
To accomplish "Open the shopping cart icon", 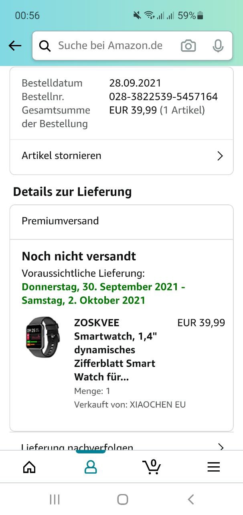I will click(152, 467).
